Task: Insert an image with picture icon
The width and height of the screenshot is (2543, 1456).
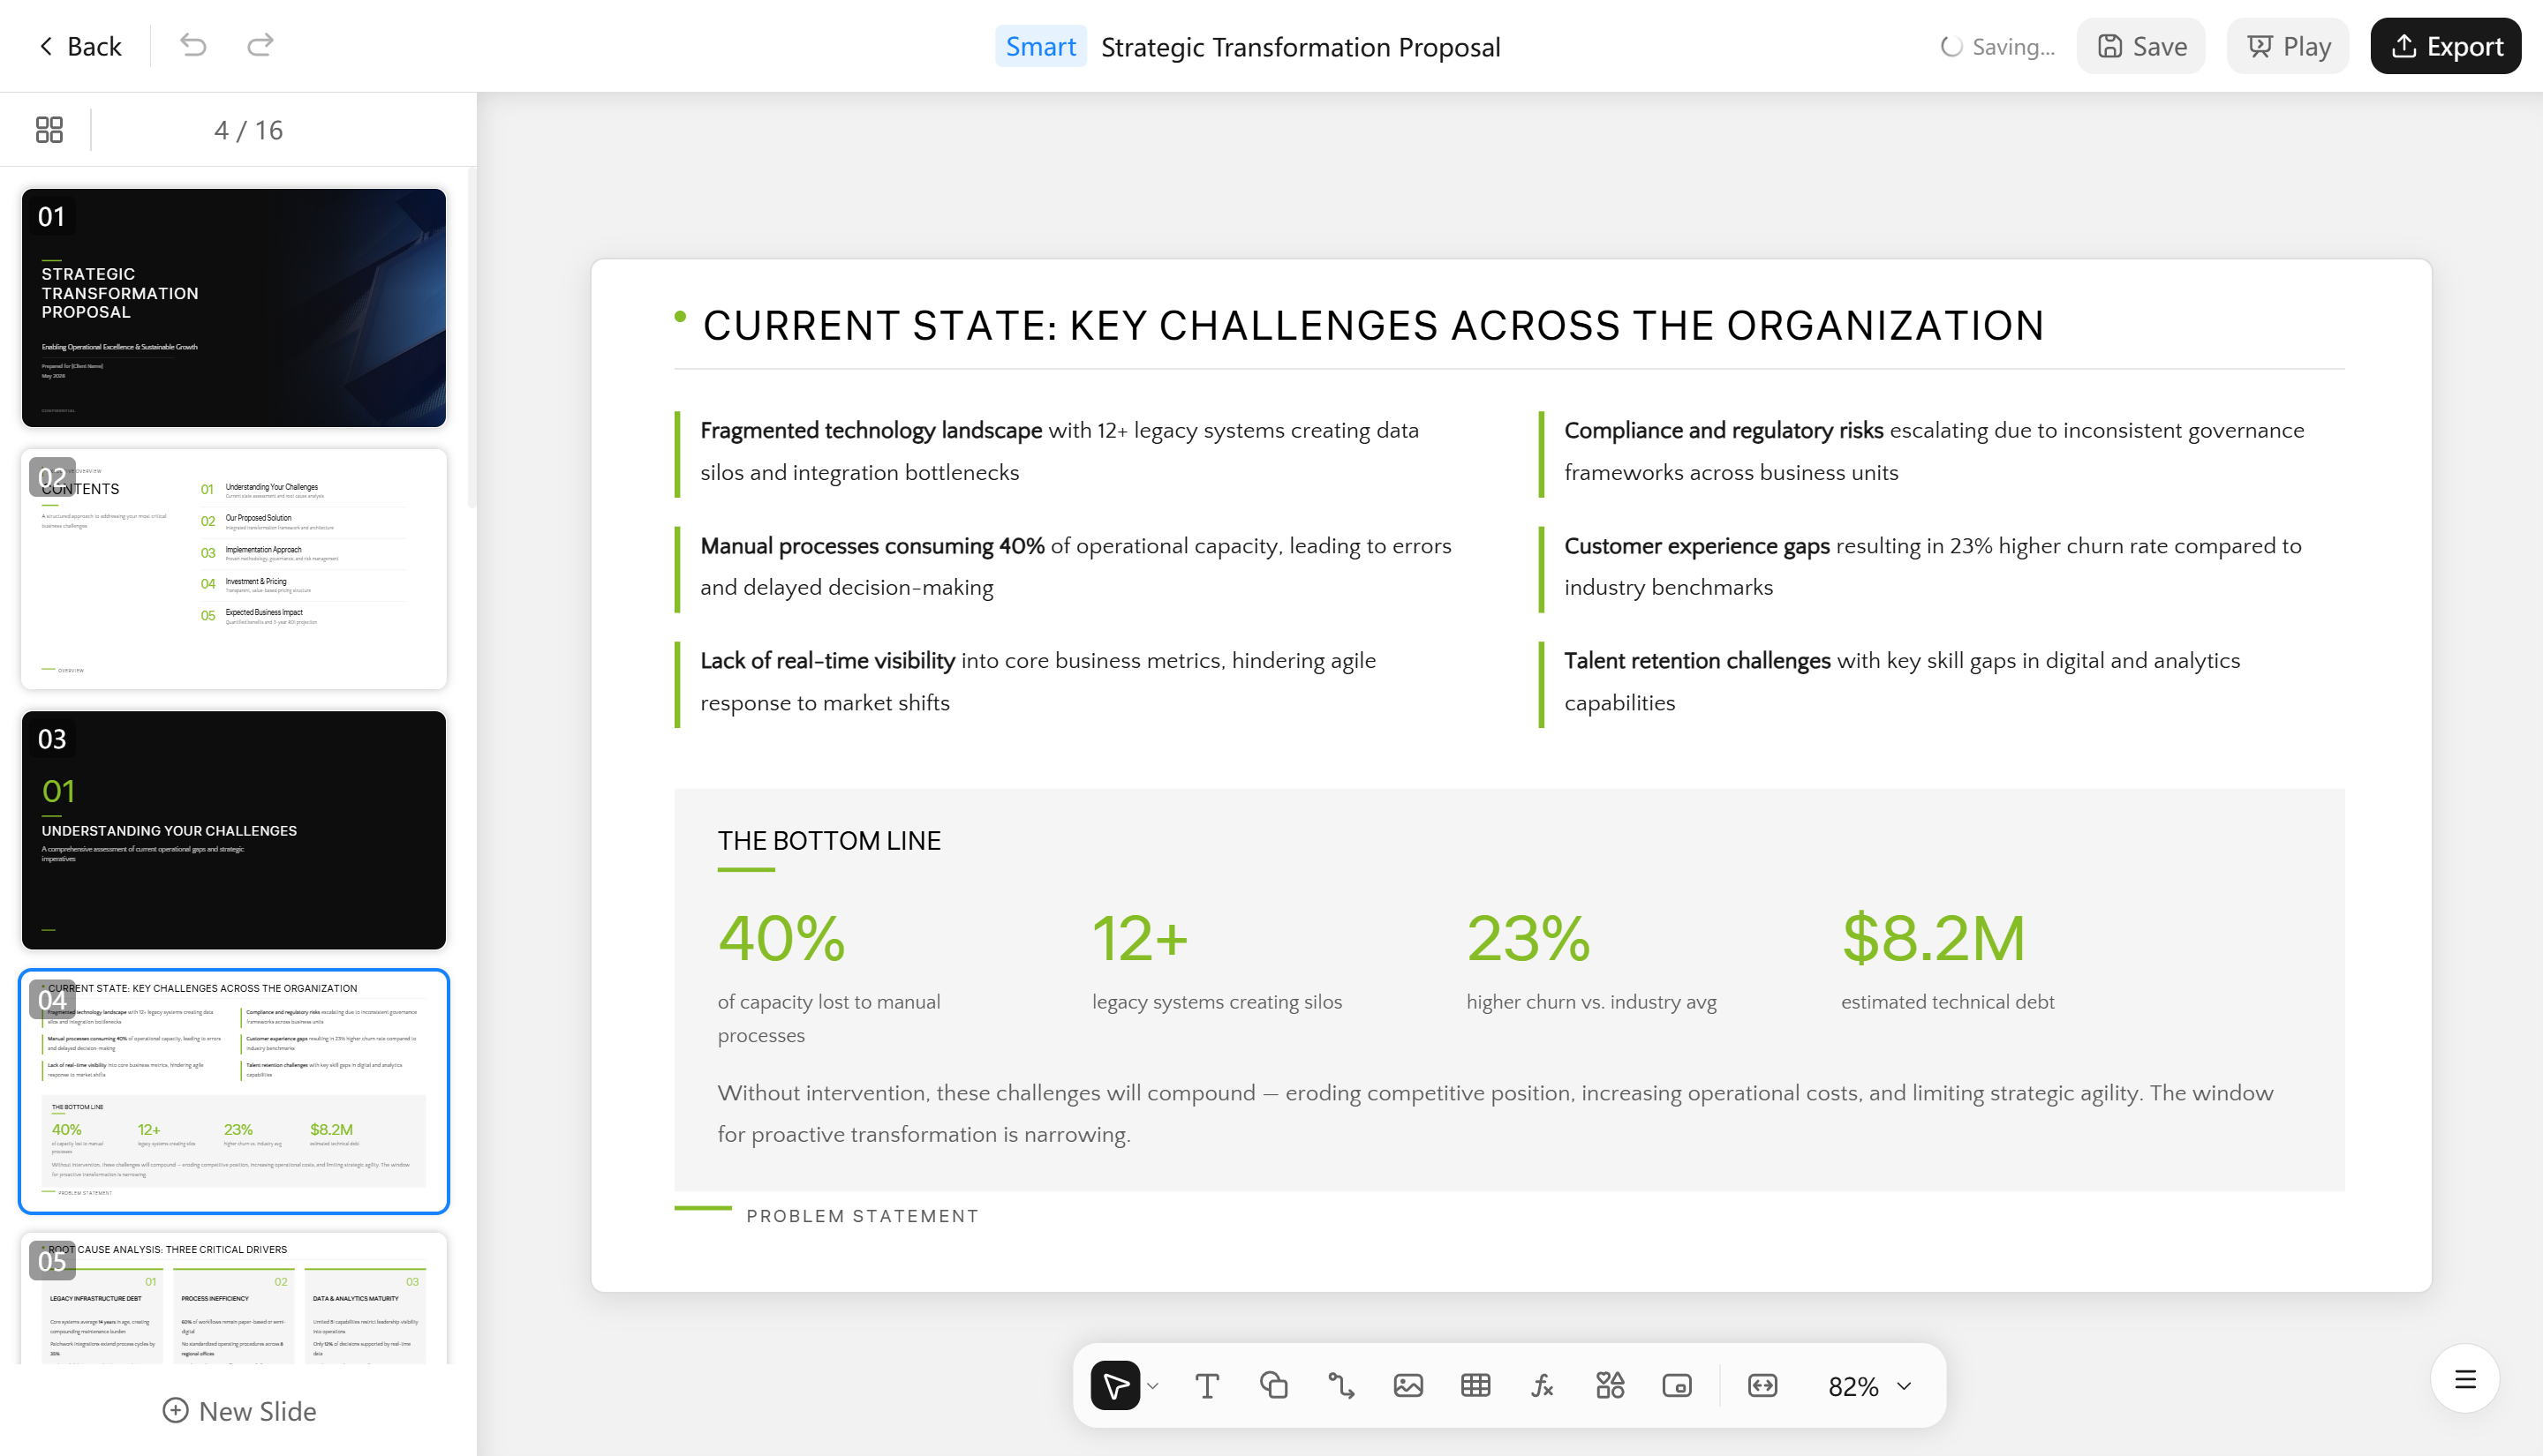Action: tap(1407, 1386)
